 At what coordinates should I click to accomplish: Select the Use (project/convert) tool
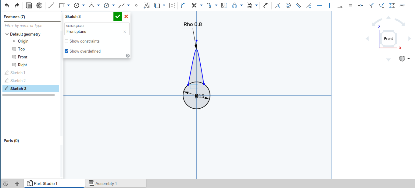pos(157,5)
